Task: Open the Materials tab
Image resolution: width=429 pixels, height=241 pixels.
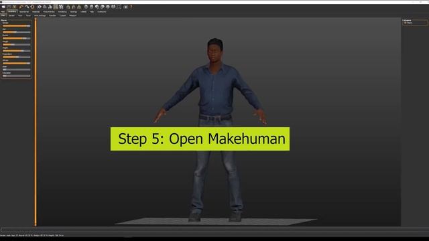Action: (36, 12)
